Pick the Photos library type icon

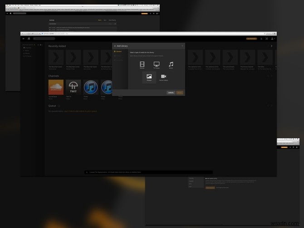click(149, 77)
